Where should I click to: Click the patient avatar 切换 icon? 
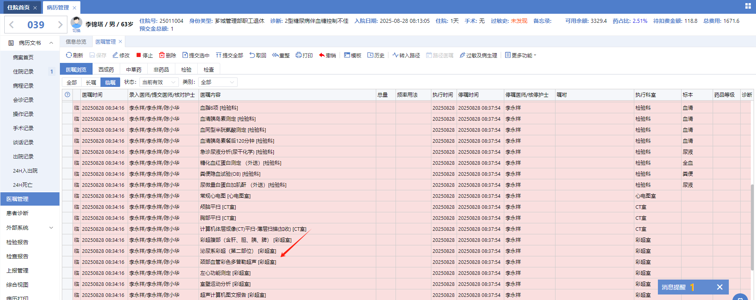coord(76,24)
